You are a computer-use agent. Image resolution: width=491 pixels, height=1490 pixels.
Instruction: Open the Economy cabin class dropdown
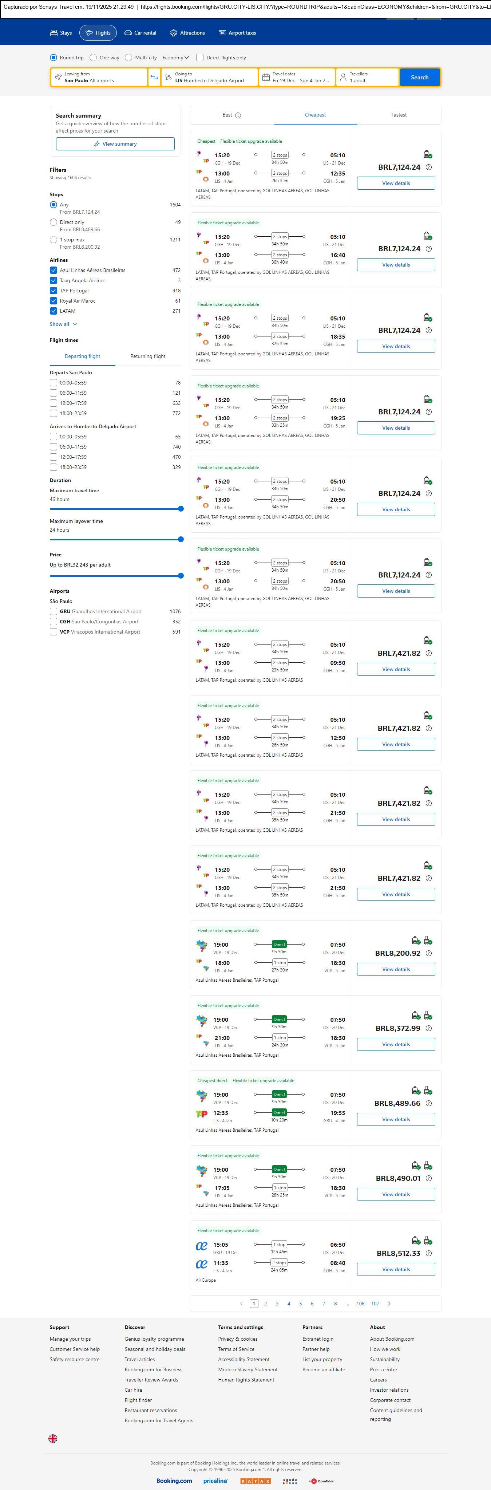click(176, 58)
